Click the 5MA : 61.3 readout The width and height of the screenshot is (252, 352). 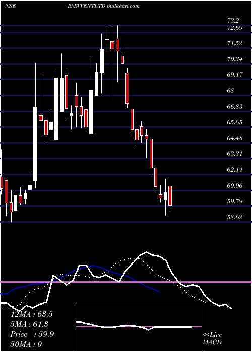tap(29, 324)
